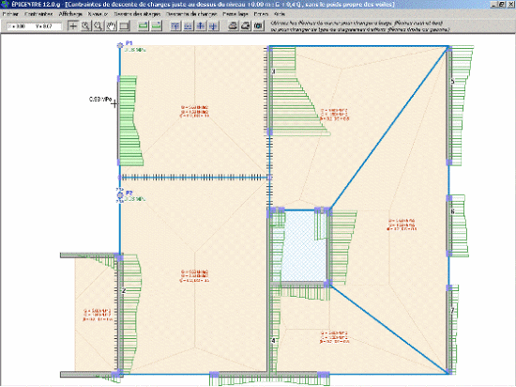Screen dimensions: 516x387
Task: Select the hand pan tool
Action: point(112,25)
